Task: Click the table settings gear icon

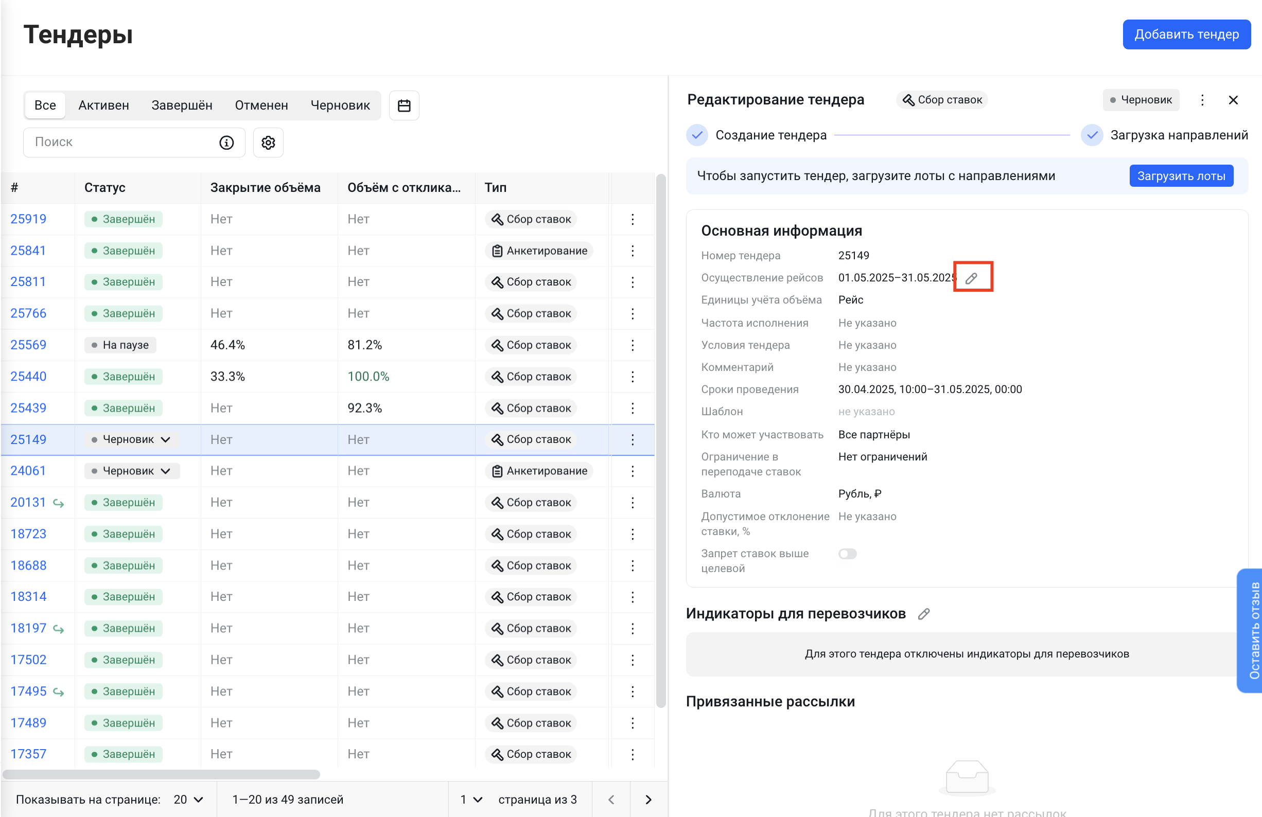Action: (268, 143)
